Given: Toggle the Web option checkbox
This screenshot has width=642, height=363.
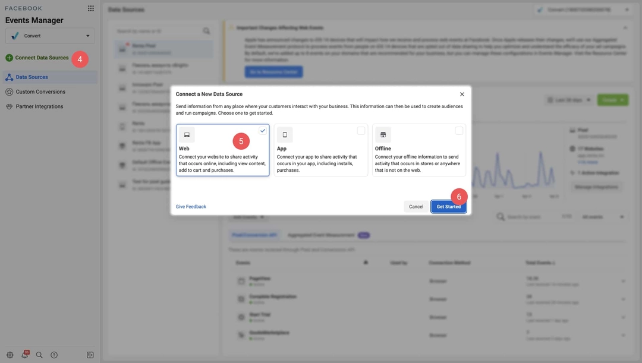Looking at the screenshot, I should (263, 131).
